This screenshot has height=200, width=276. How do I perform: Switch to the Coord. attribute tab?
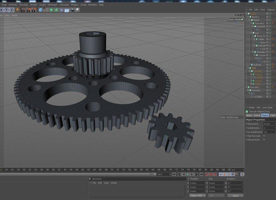257,115
